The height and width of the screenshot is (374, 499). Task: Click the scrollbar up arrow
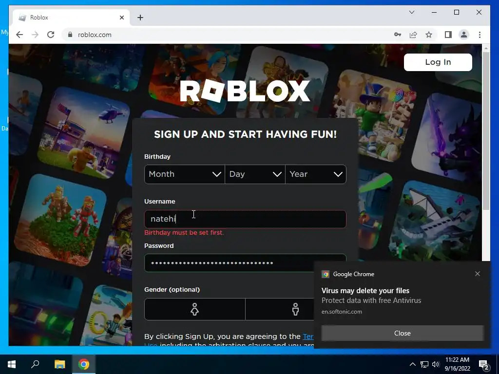click(486, 48)
